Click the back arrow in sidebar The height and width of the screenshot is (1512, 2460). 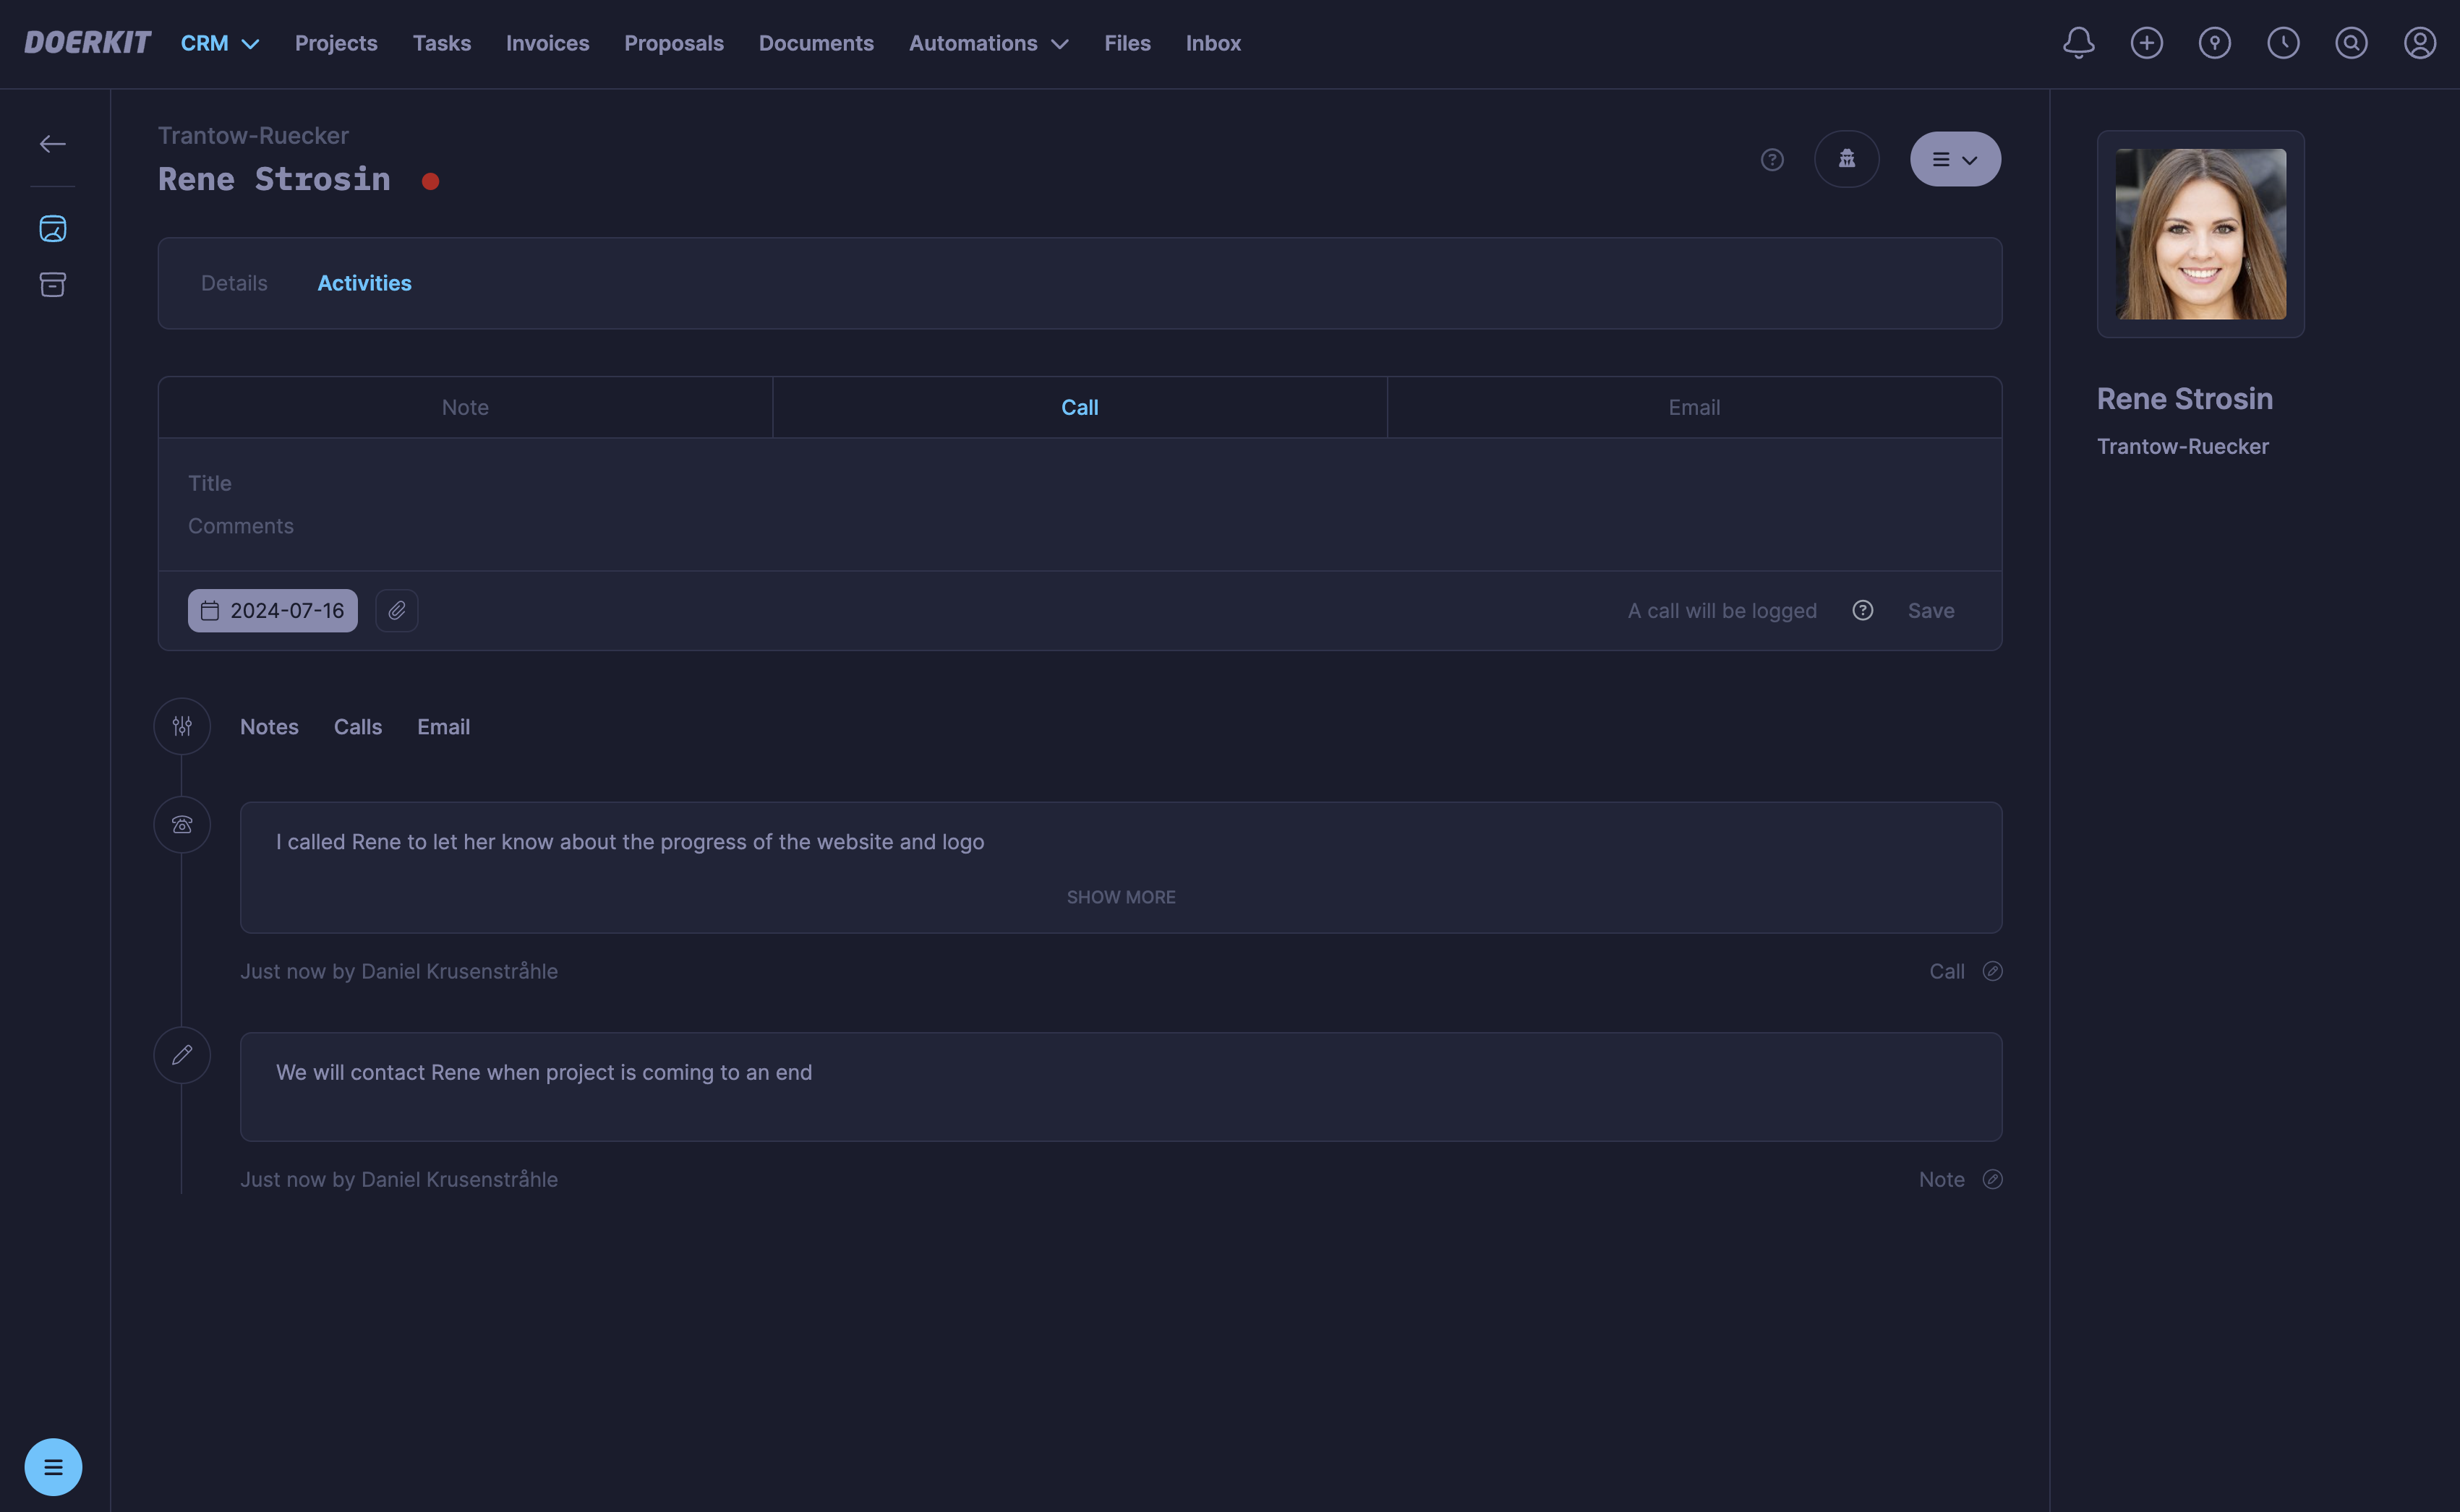tap(53, 144)
